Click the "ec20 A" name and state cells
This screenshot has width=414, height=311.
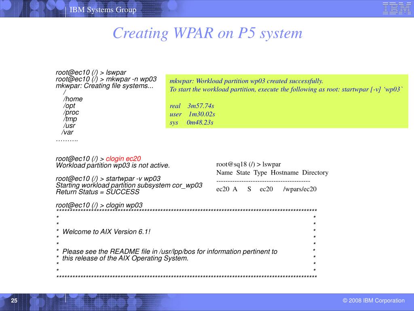tap(226, 189)
